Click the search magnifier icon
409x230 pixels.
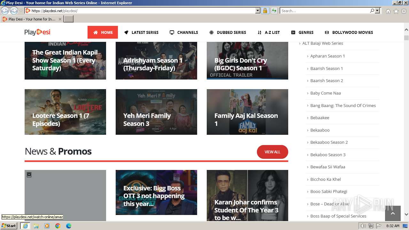[372, 11]
